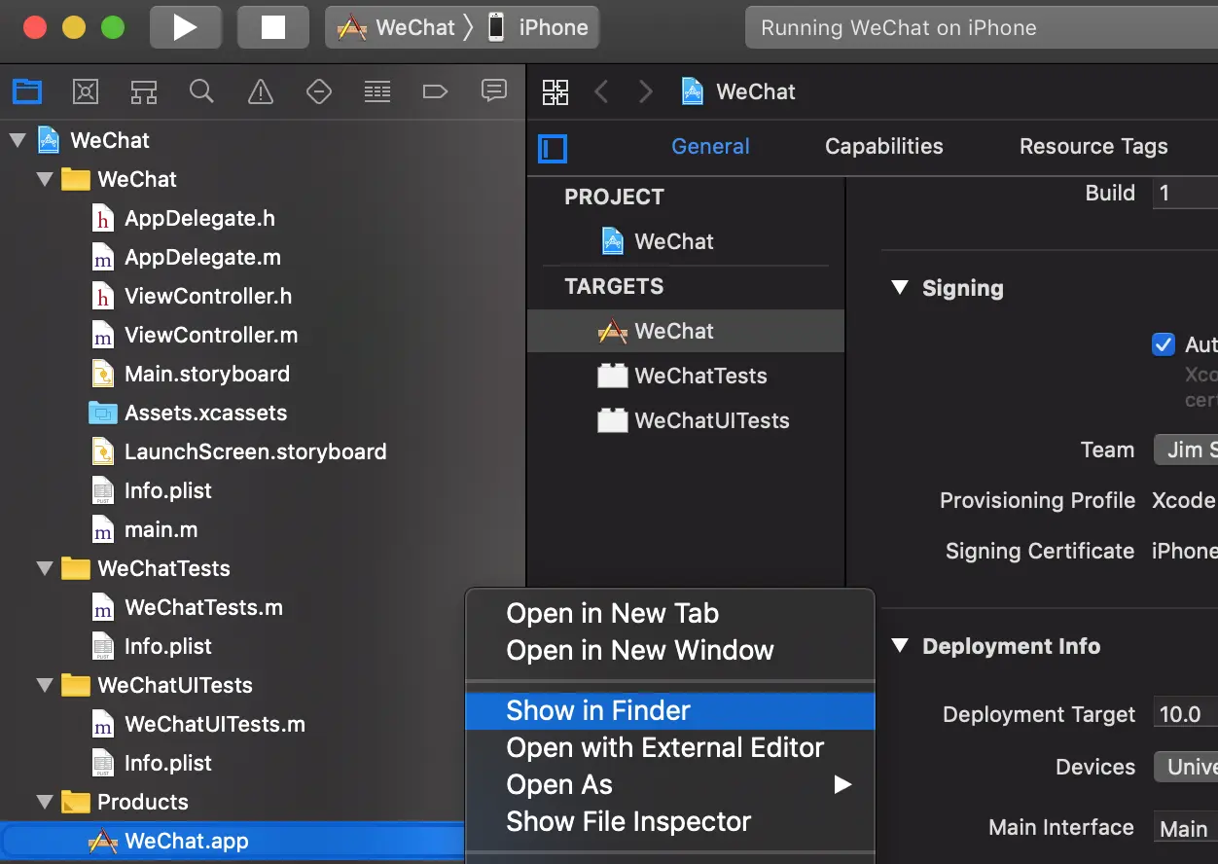
Task: Open main.m source file
Action: pos(161,529)
